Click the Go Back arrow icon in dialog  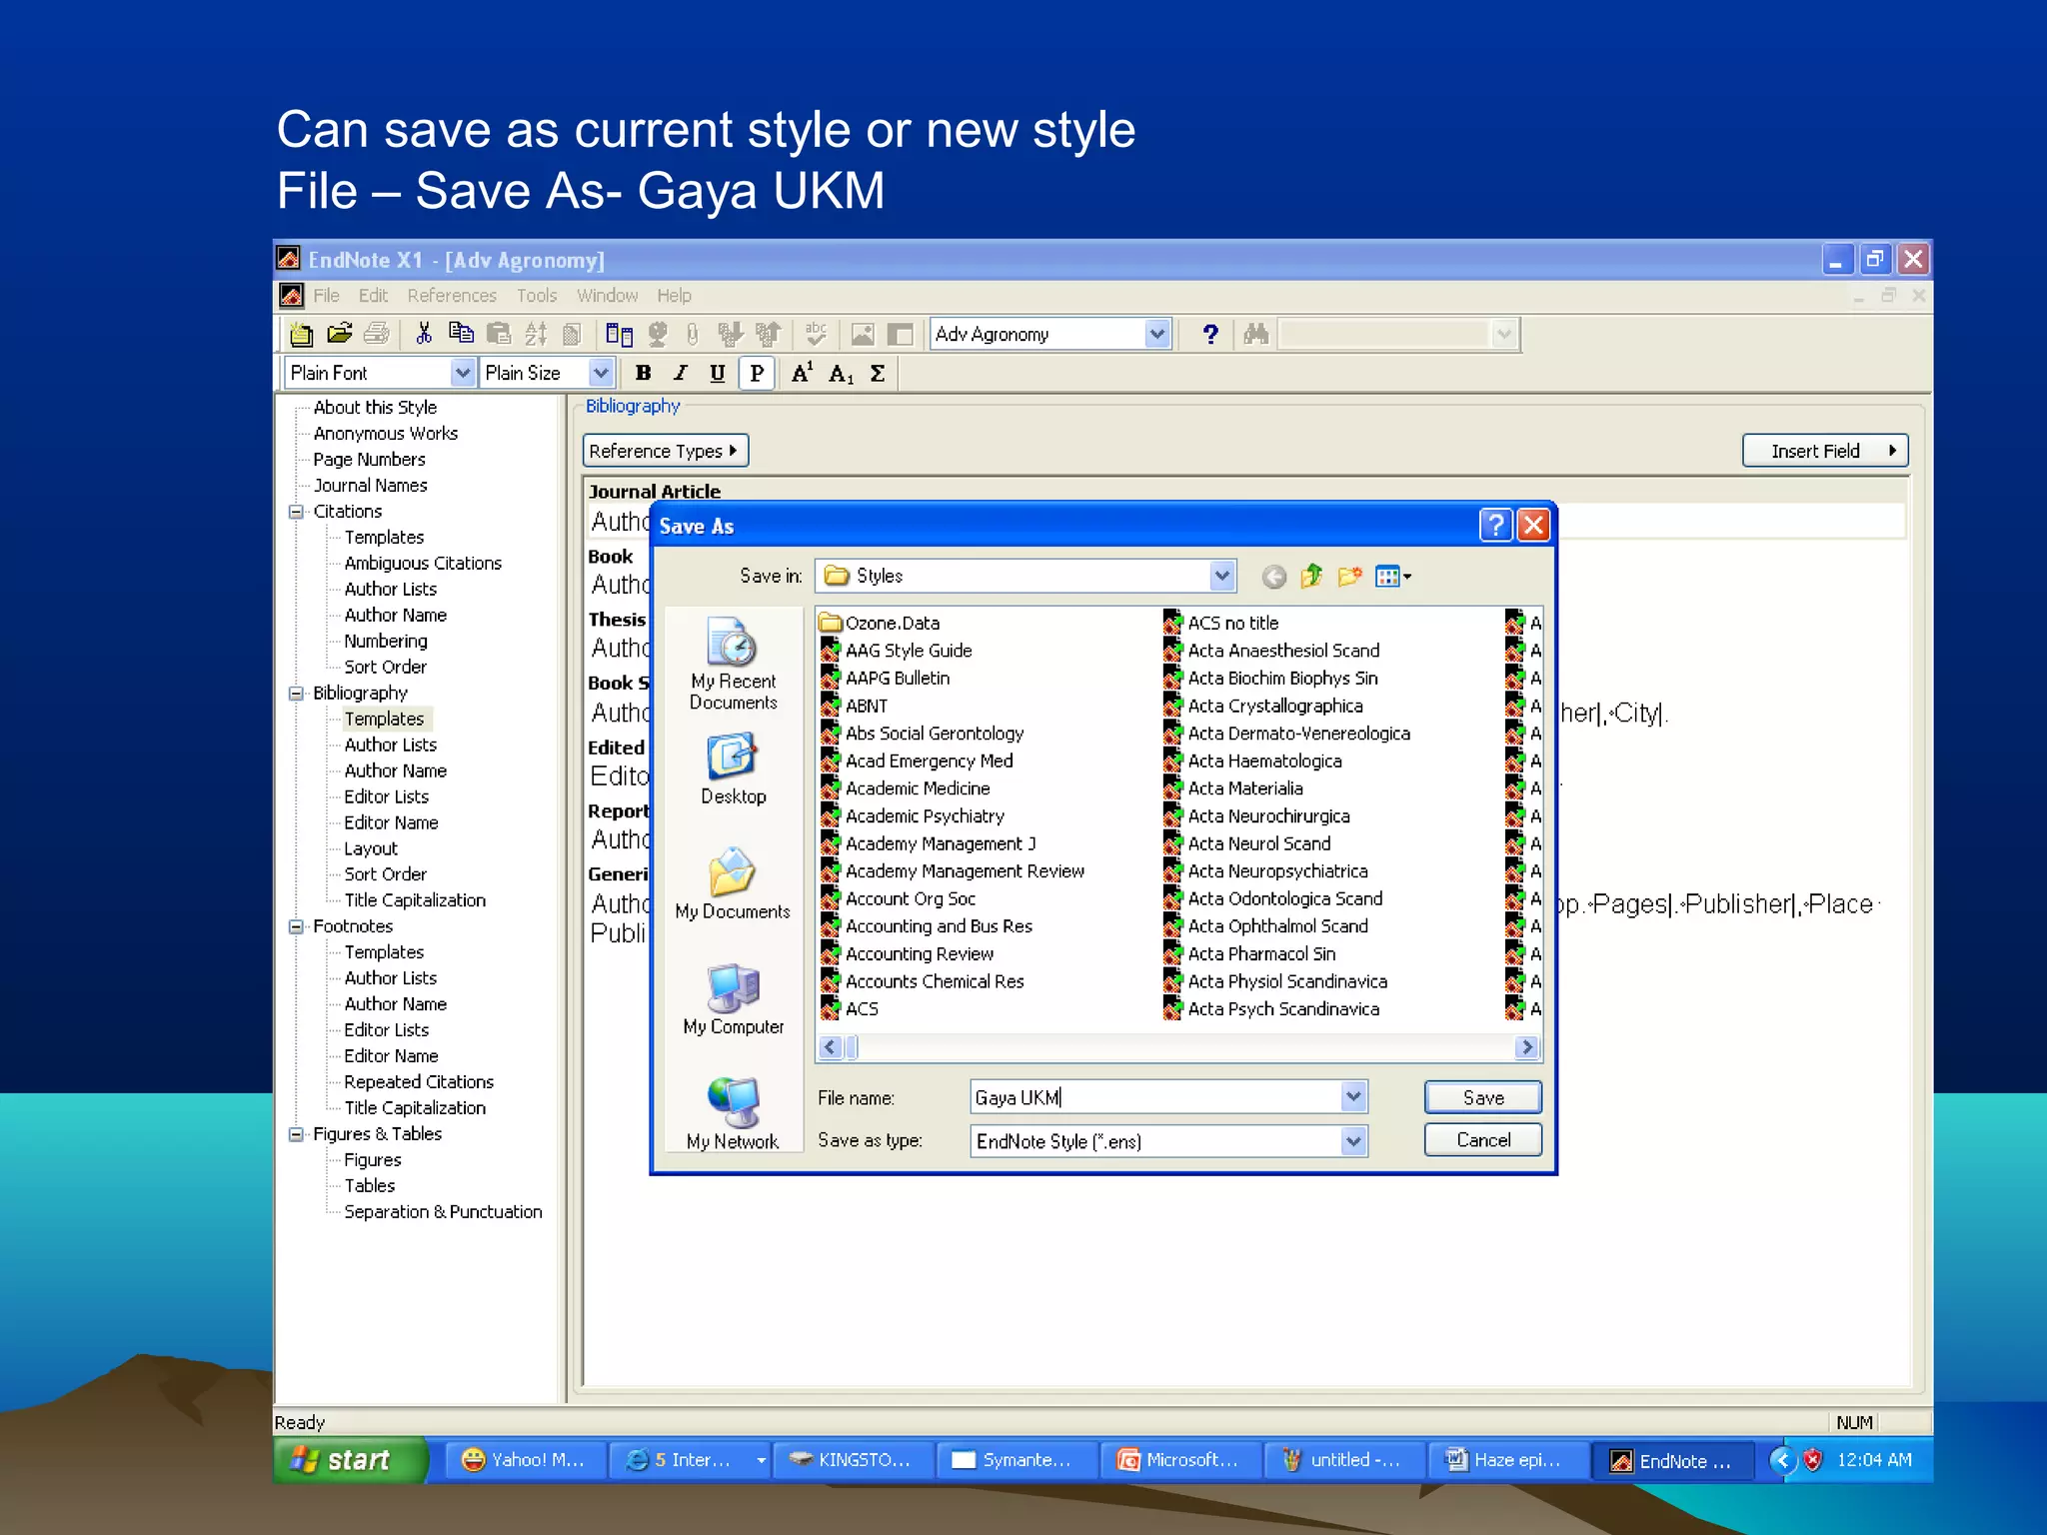click(1273, 577)
